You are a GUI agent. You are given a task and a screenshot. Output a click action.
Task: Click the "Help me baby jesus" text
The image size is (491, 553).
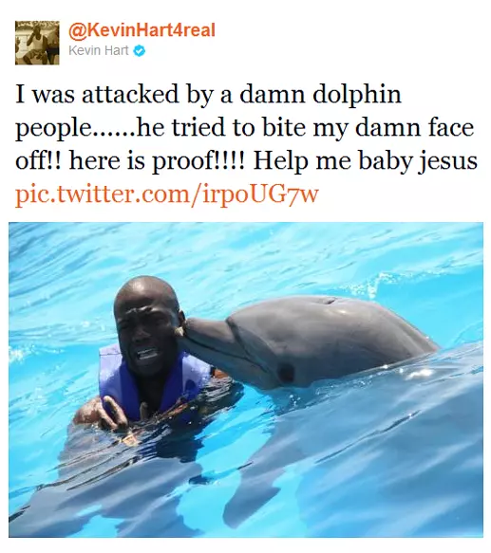[365, 162]
